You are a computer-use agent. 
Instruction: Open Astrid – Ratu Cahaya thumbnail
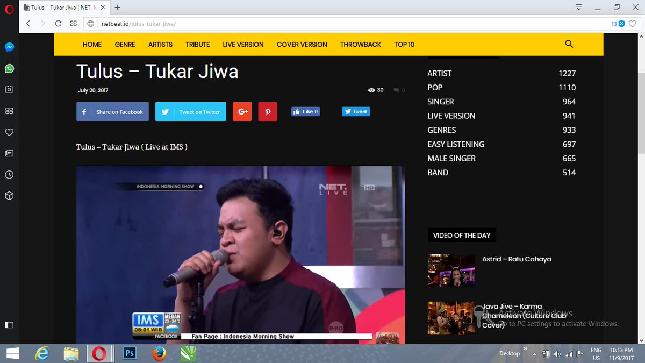coord(451,271)
